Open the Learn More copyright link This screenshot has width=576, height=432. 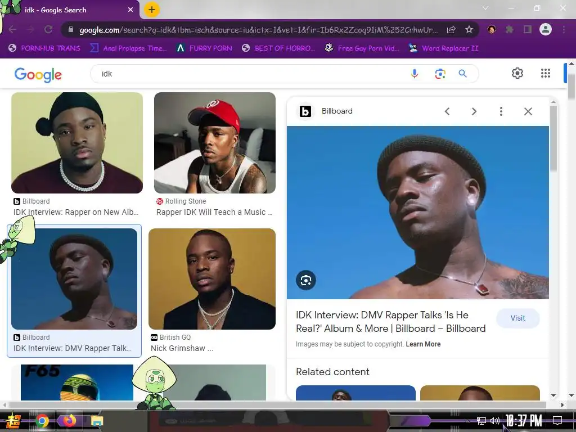coord(423,344)
